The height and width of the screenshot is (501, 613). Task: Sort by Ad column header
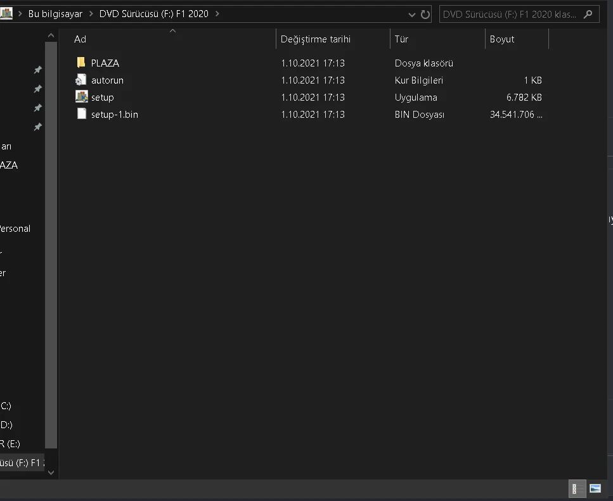point(80,39)
